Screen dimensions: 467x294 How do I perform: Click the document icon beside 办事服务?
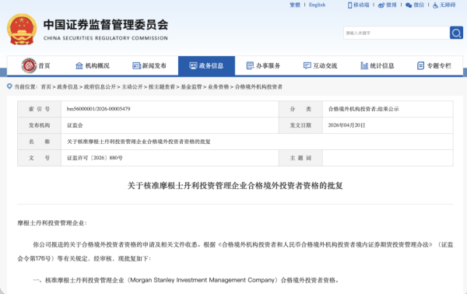(250, 65)
